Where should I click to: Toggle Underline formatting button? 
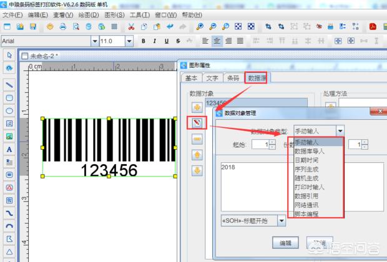(167, 41)
